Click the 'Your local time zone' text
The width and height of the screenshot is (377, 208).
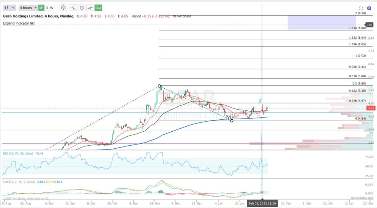coord(362,198)
